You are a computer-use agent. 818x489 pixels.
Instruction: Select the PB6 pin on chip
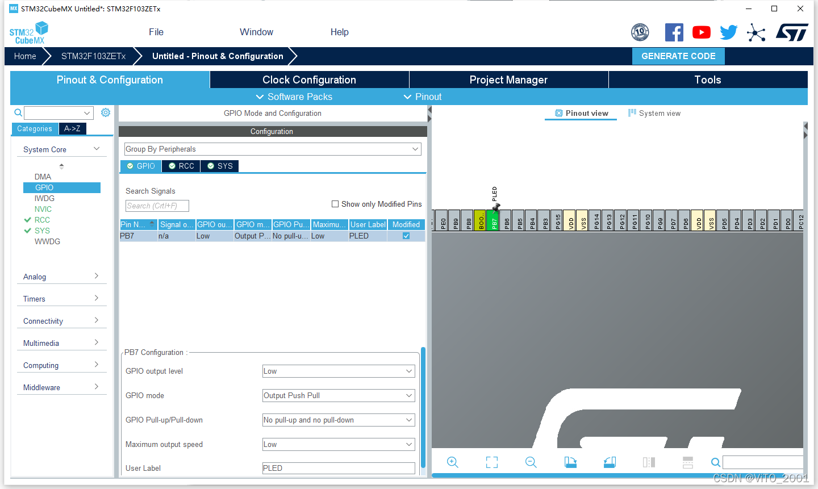[x=506, y=220]
